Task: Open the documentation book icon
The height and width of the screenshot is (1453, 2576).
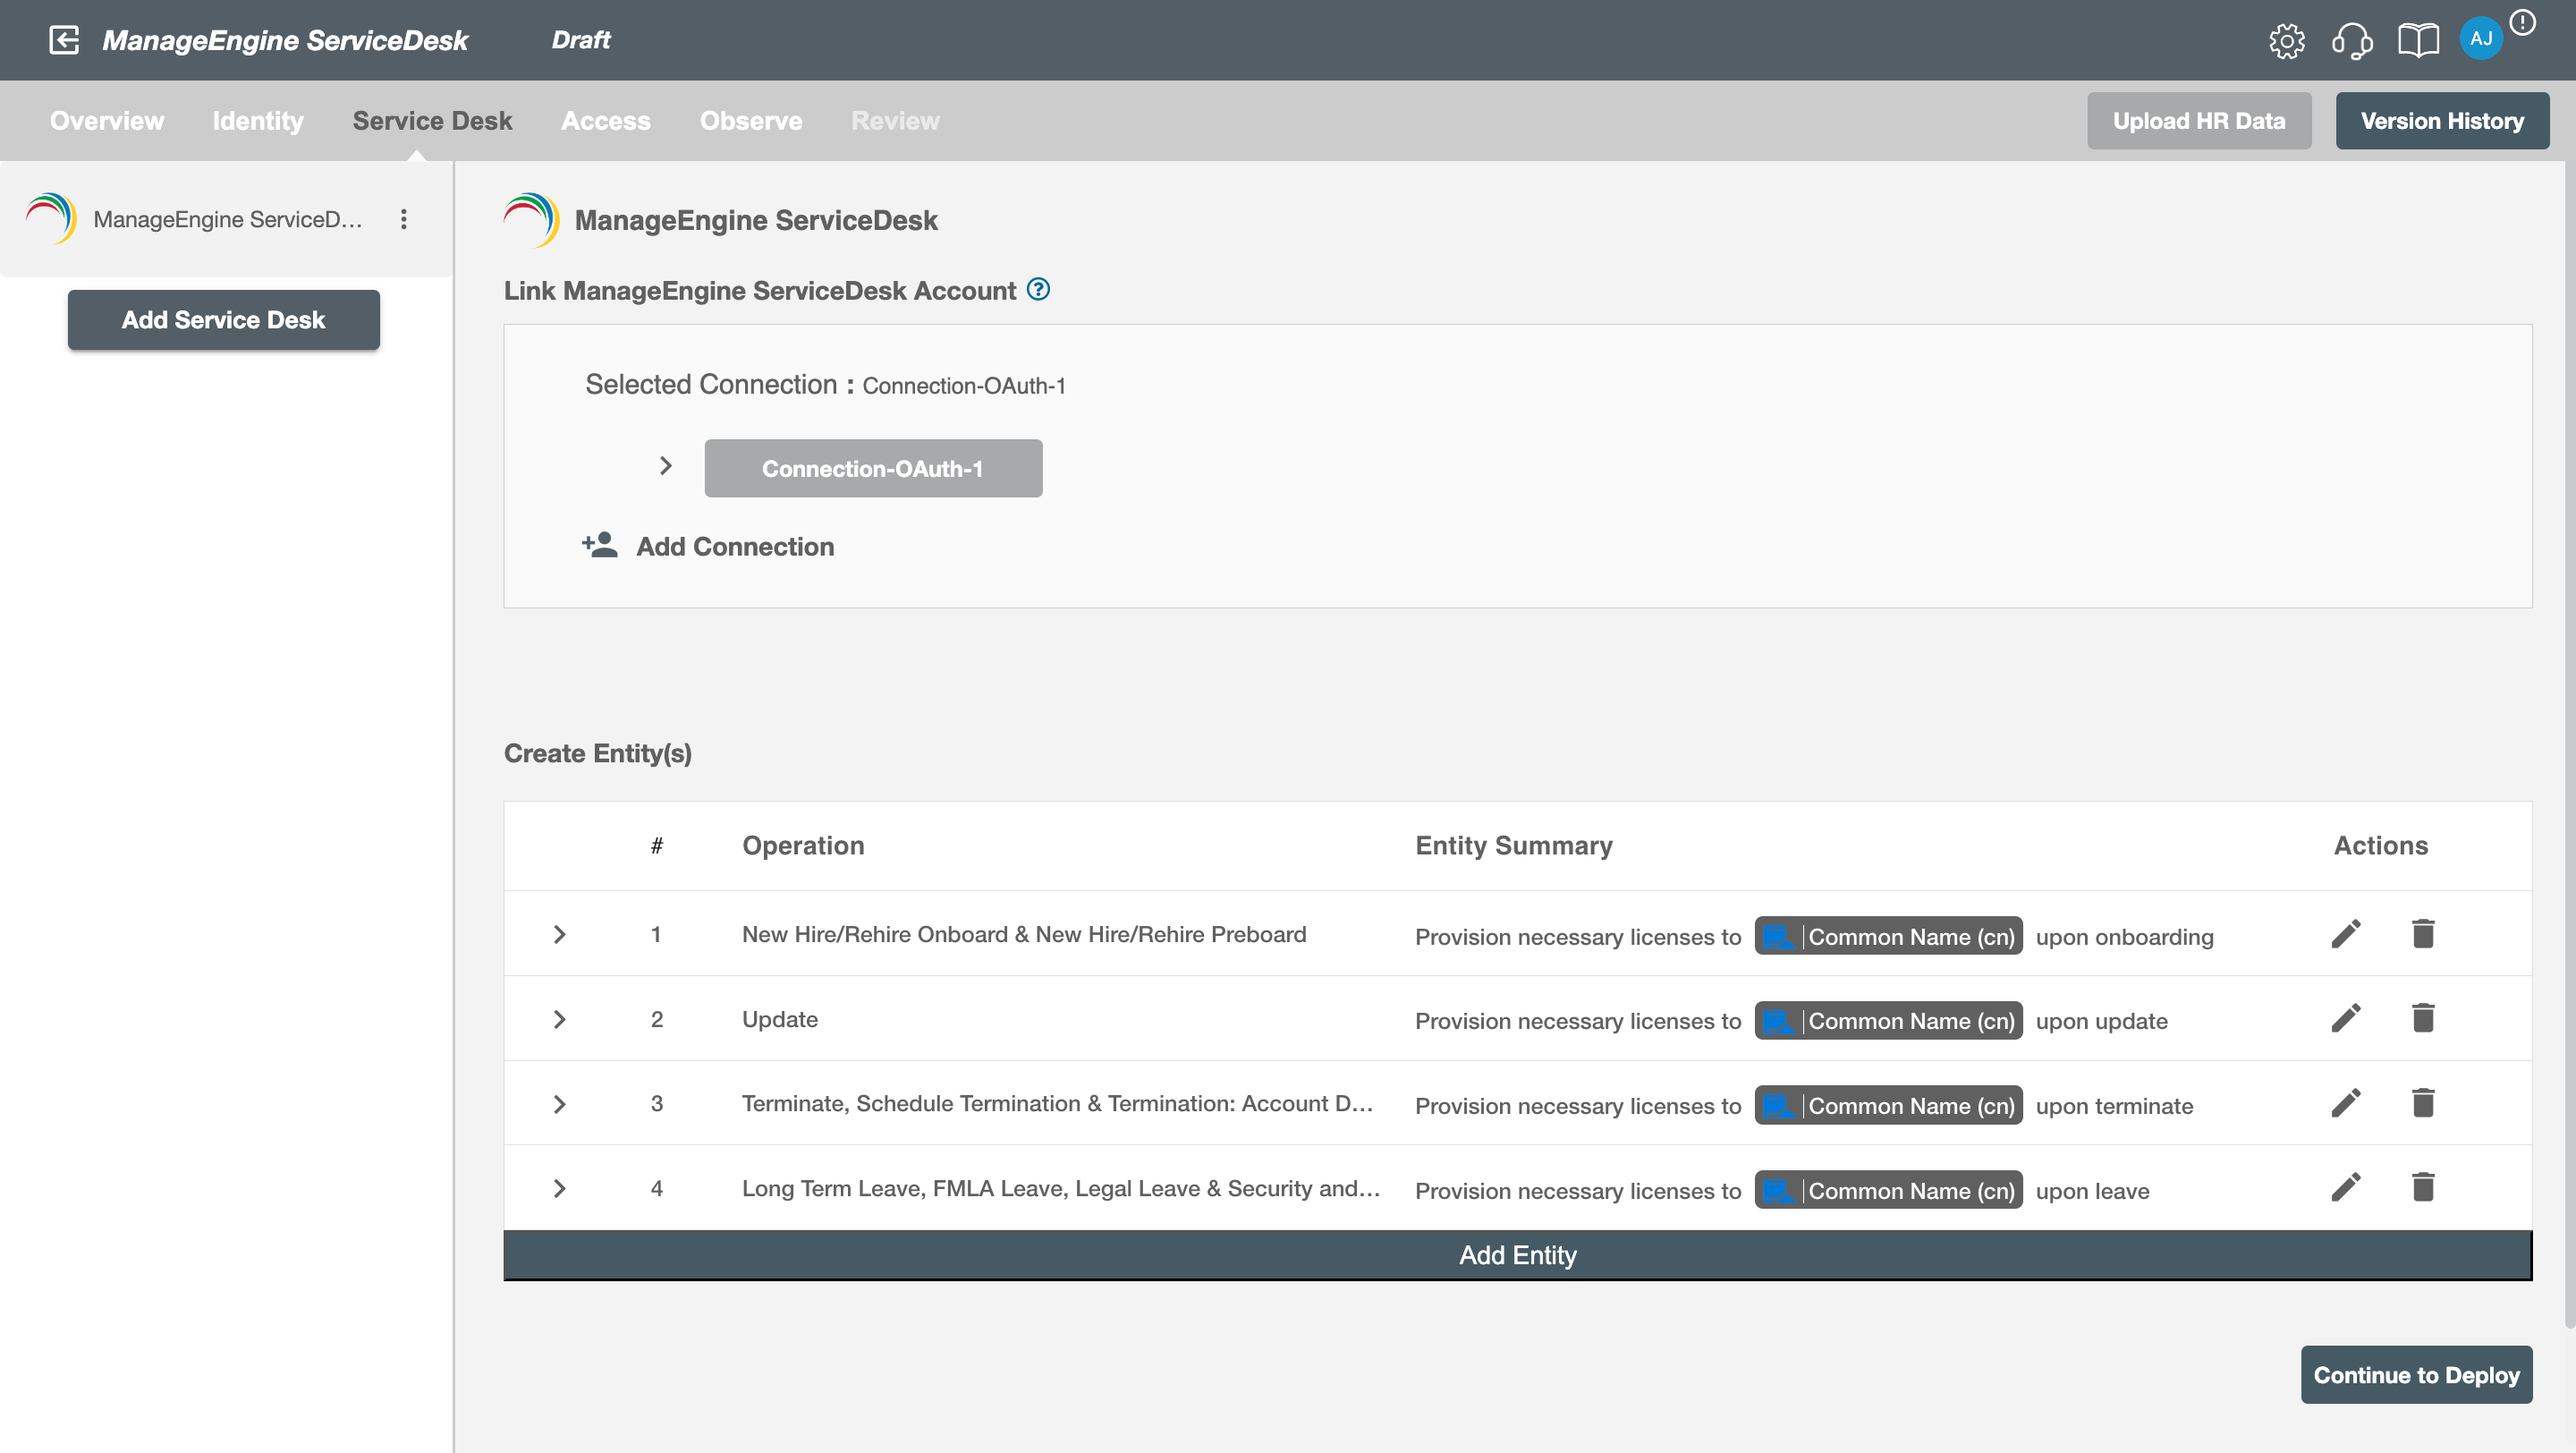Action: [x=2418, y=41]
